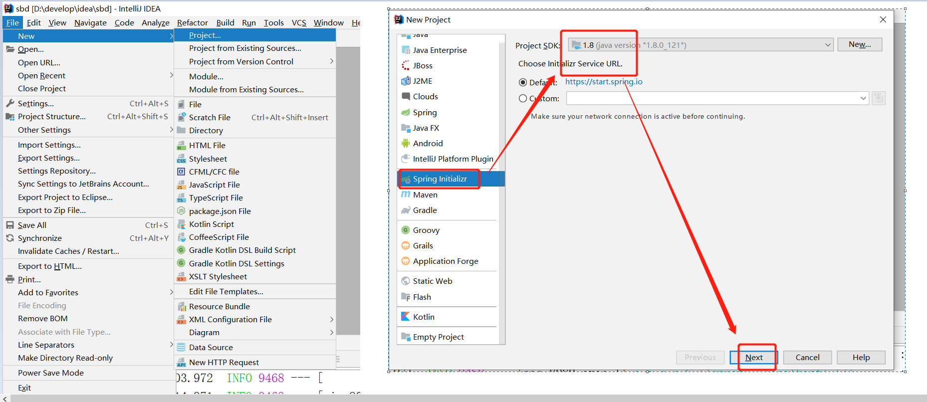Select Edit File Templates... entry
Image resolution: width=927 pixels, height=402 pixels.
point(254,291)
